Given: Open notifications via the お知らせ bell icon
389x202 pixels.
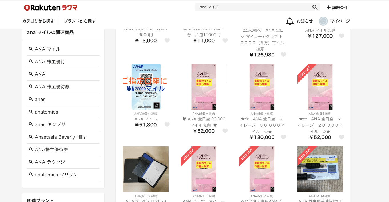Looking at the screenshot, I should pyautogui.click(x=290, y=21).
